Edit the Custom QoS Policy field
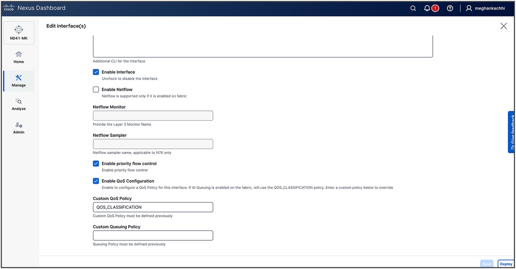 [x=153, y=207]
